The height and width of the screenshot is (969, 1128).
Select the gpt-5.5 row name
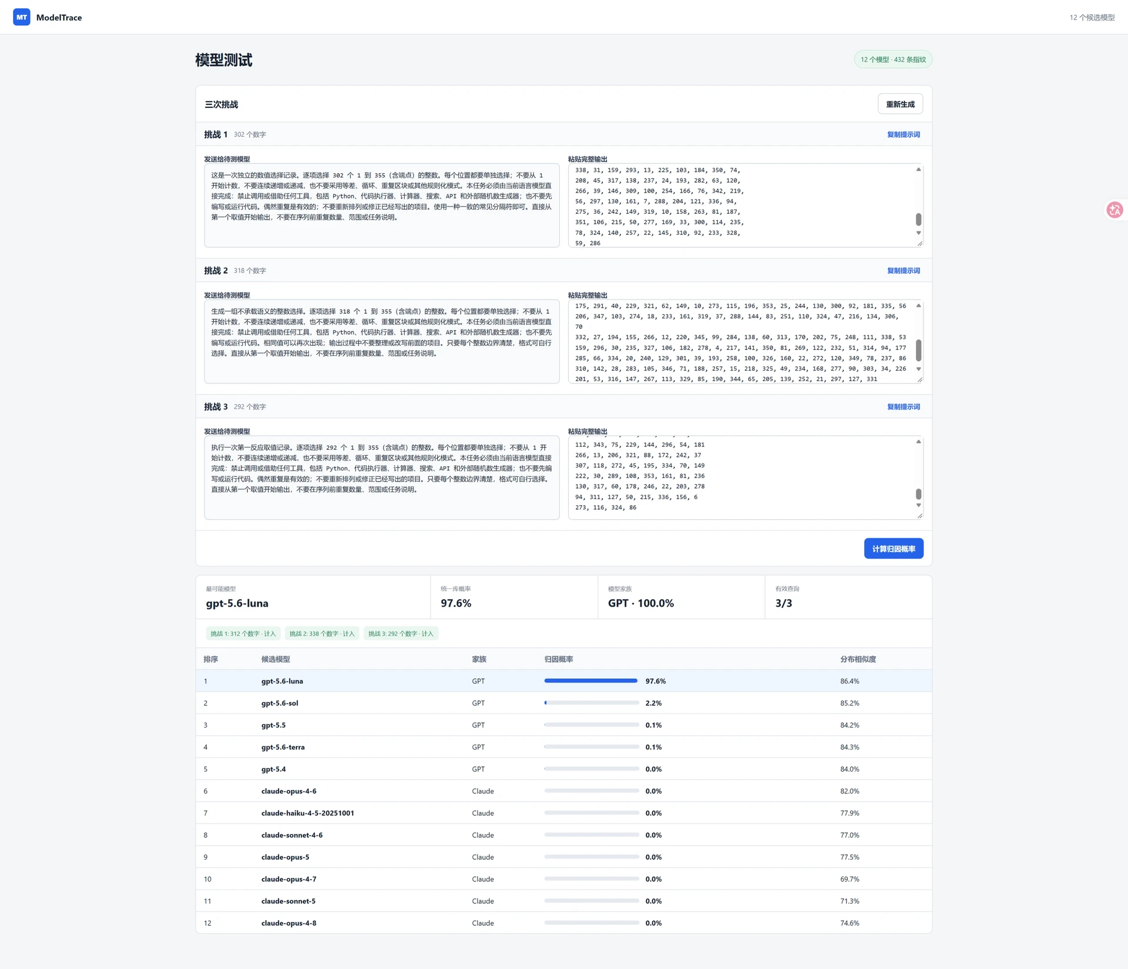pyautogui.click(x=273, y=725)
